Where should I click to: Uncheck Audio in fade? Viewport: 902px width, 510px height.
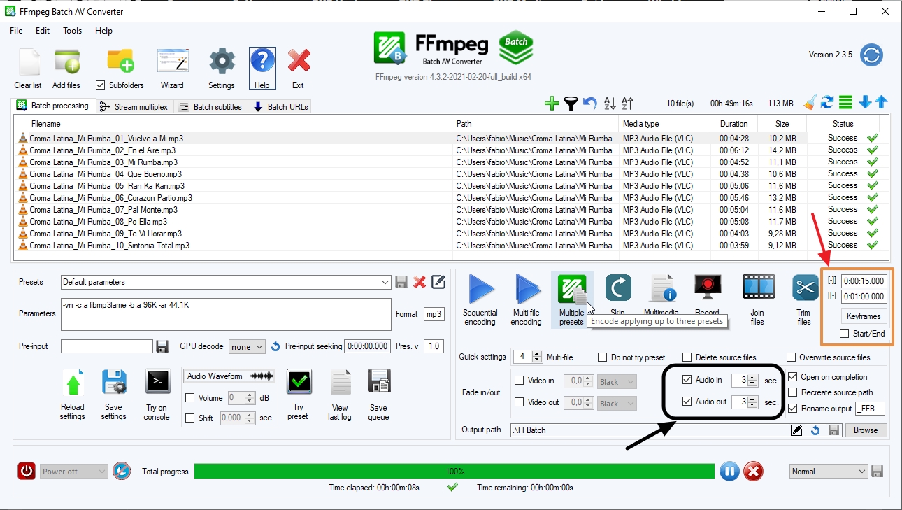coord(687,380)
